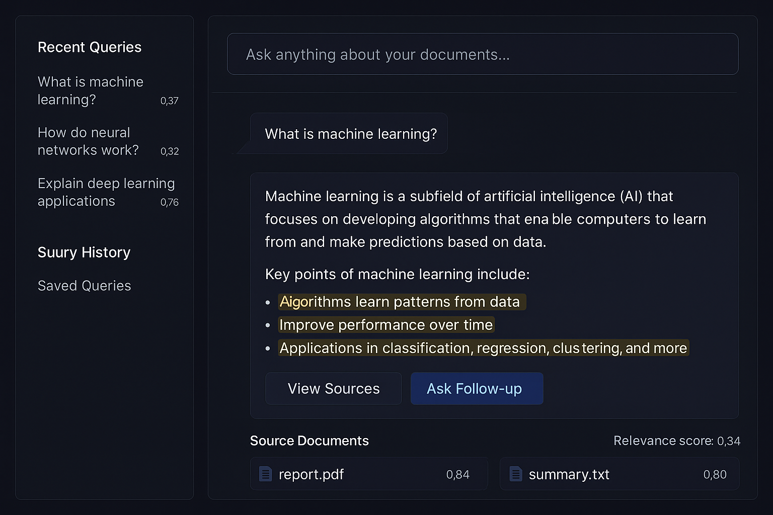Click the 0,76 score beside deep learning query
The height and width of the screenshot is (515, 773).
(x=170, y=202)
